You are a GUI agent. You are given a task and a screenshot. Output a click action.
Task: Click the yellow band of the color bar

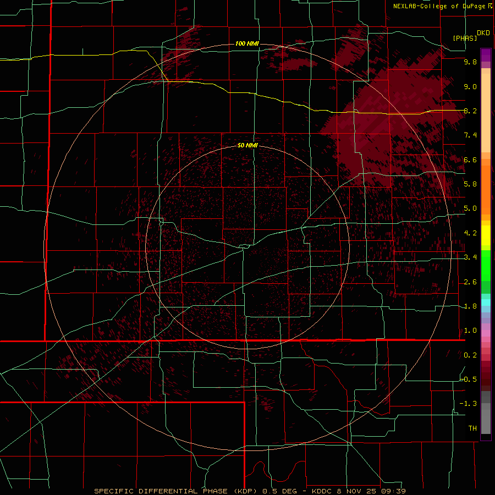tap(486, 235)
